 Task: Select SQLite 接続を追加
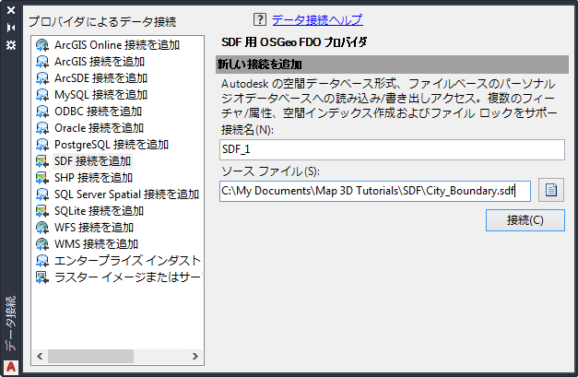[x=100, y=211]
